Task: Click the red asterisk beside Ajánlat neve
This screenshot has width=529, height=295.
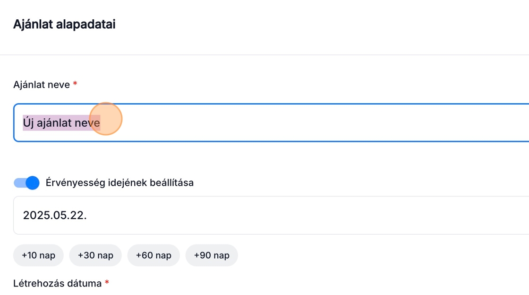Action: (75, 84)
